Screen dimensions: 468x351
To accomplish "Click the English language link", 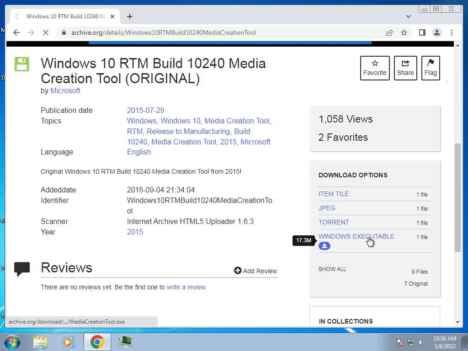I will coord(139,152).
